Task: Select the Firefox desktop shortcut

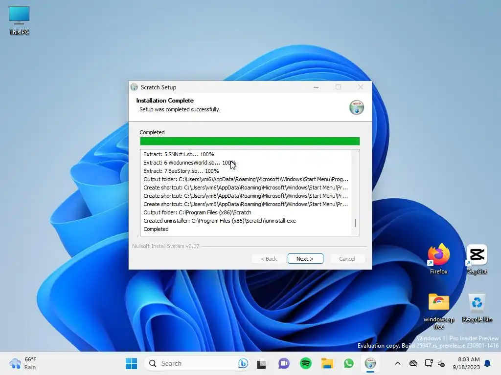Action: tap(439, 259)
